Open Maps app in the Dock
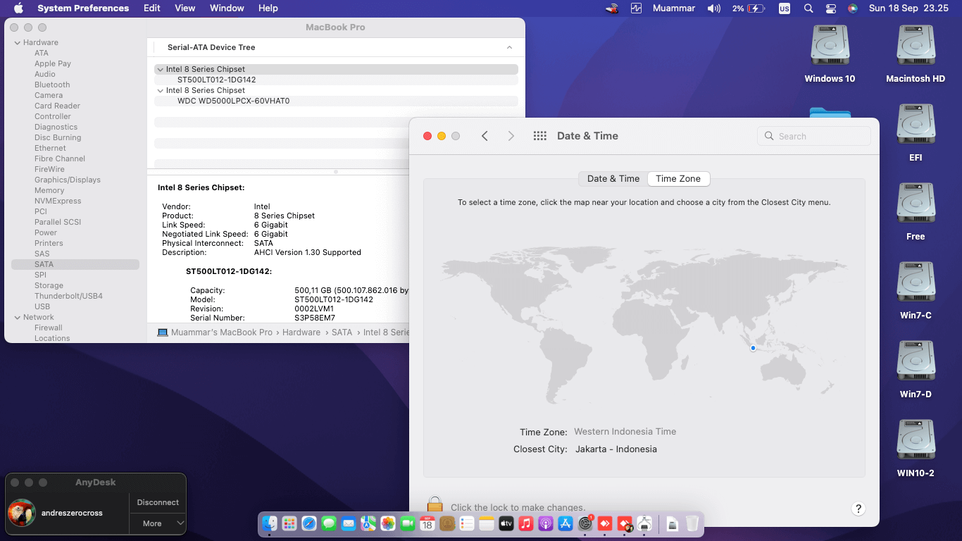Viewport: 962px width, 541px height. point(368,523)
